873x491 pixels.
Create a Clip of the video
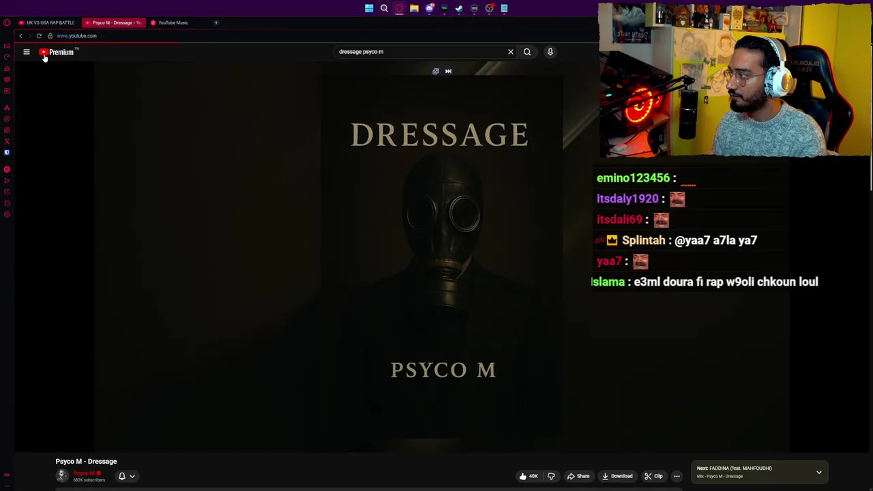click(653, 476)
